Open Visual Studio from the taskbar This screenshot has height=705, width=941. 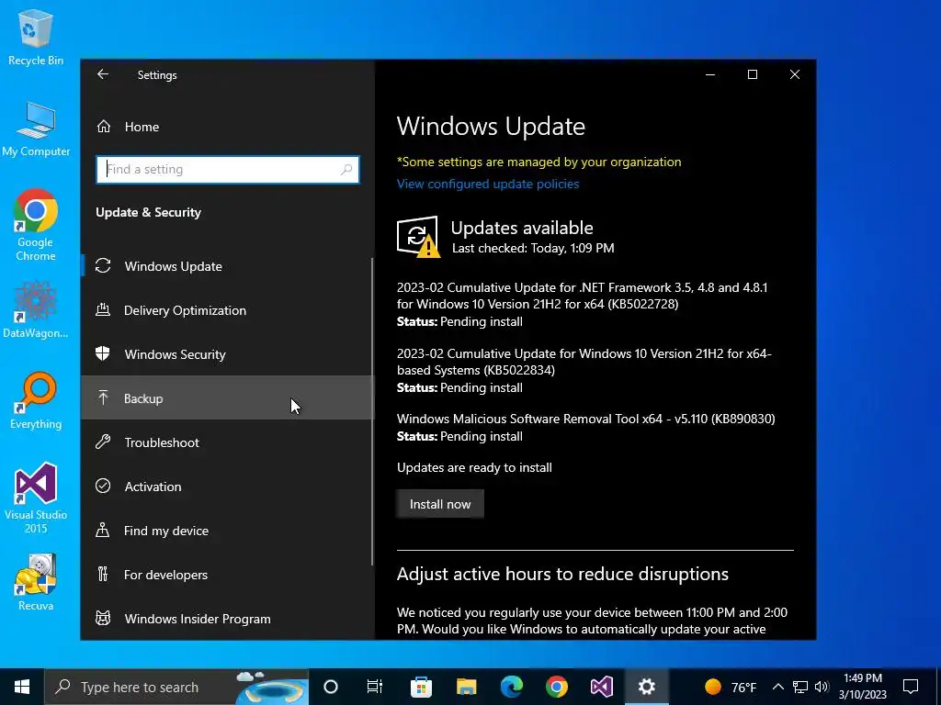(602, 687)
